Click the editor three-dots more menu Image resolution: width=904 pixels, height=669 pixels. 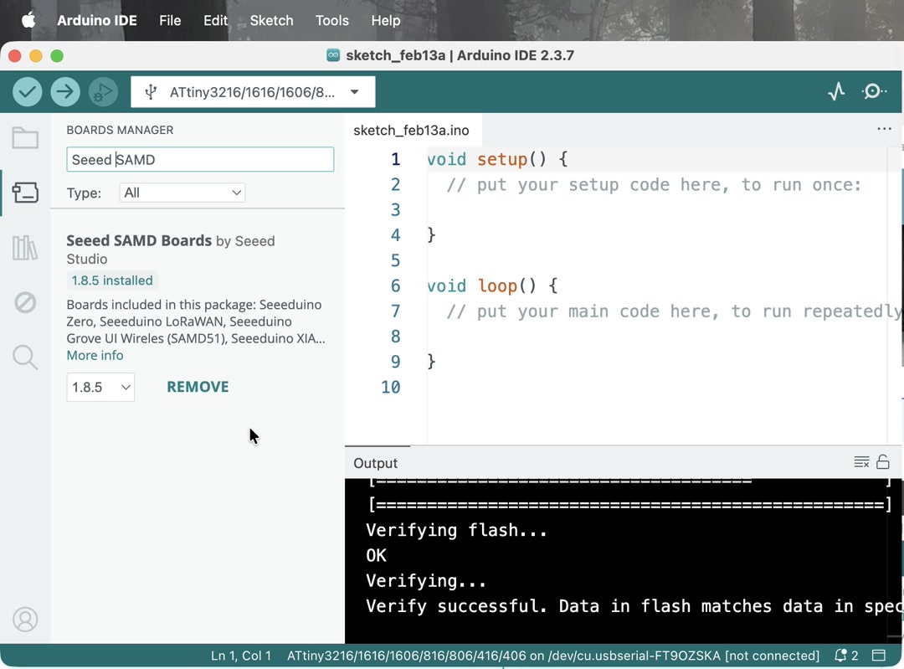click(884, 129)
